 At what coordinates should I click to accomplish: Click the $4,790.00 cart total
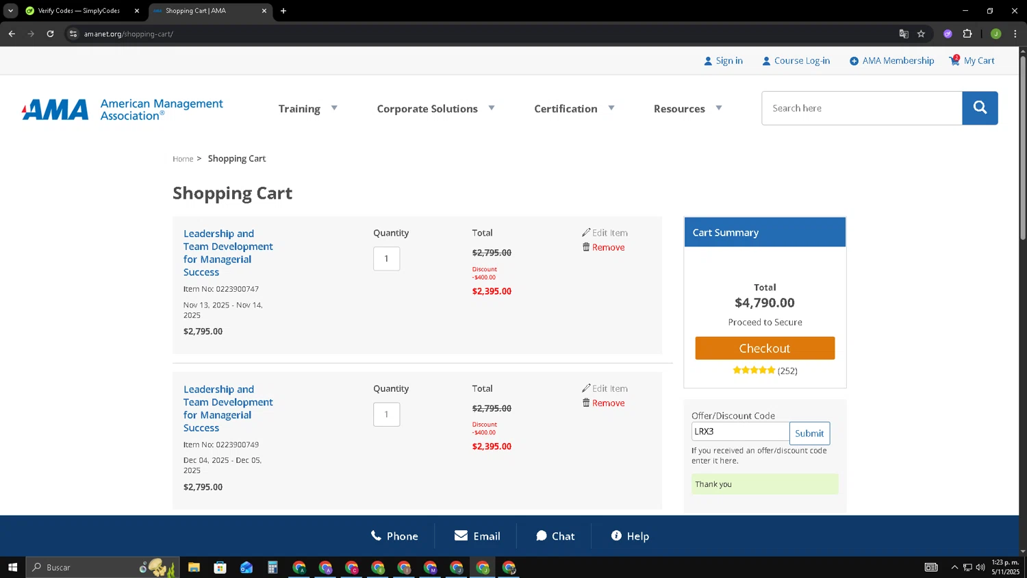(765, 303)
